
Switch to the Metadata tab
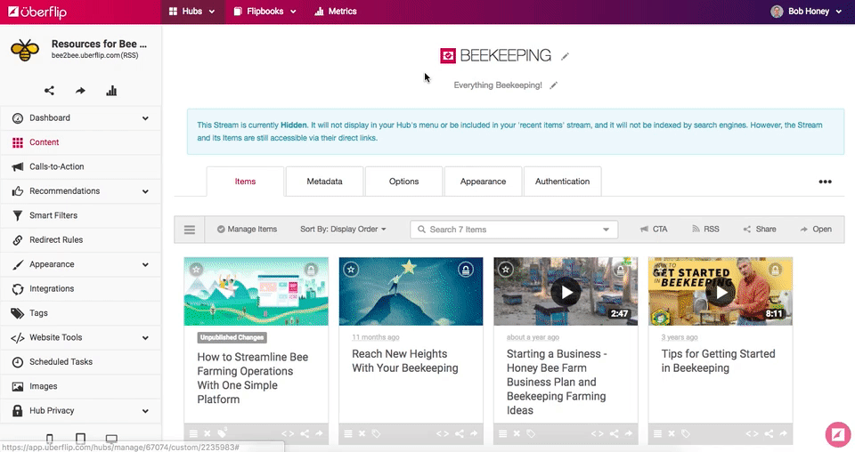324,182
